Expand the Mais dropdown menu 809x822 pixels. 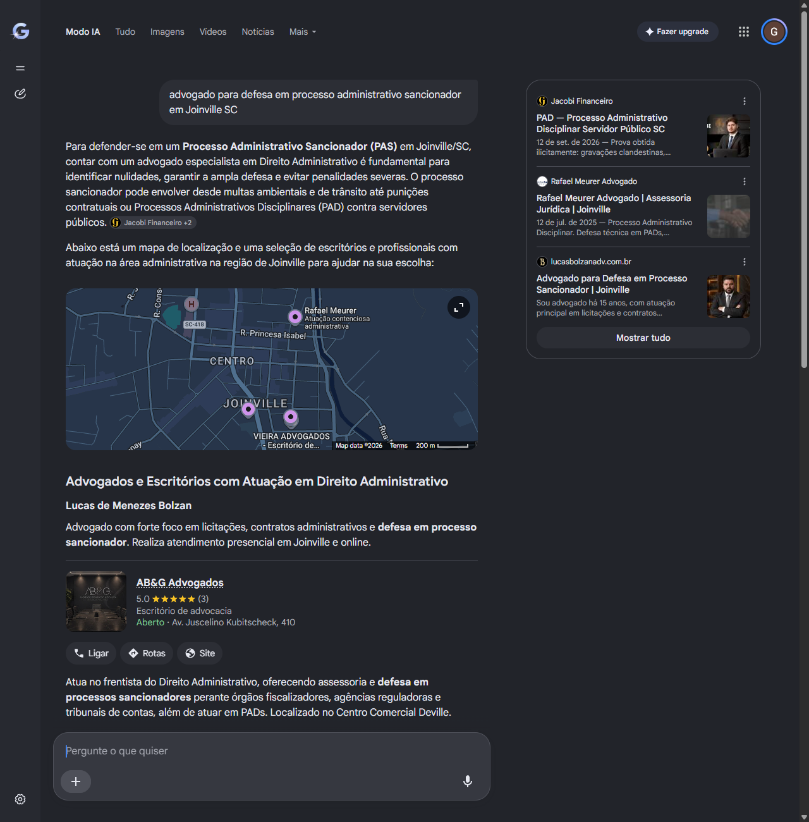click(303, 32)
